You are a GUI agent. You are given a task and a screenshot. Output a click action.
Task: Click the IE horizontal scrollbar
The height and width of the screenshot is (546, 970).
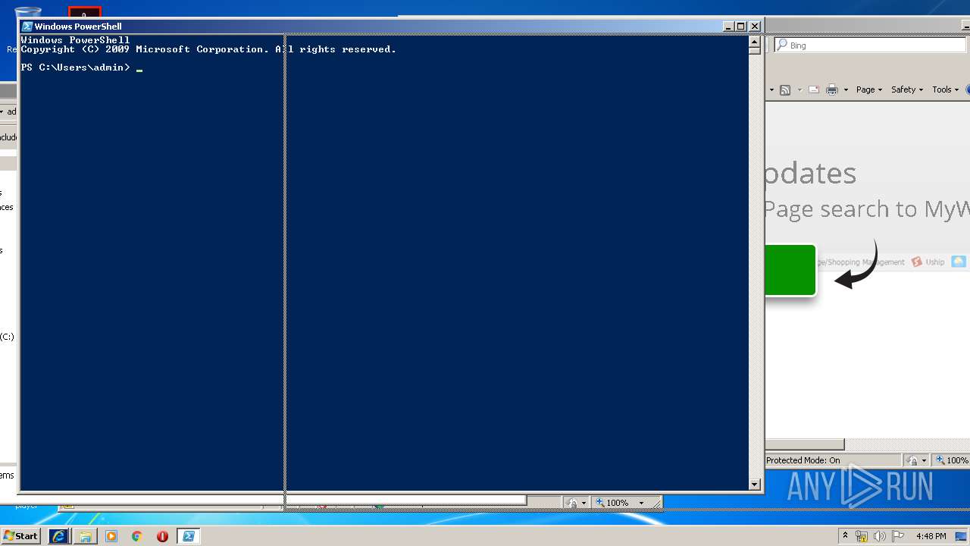(805, 444)
